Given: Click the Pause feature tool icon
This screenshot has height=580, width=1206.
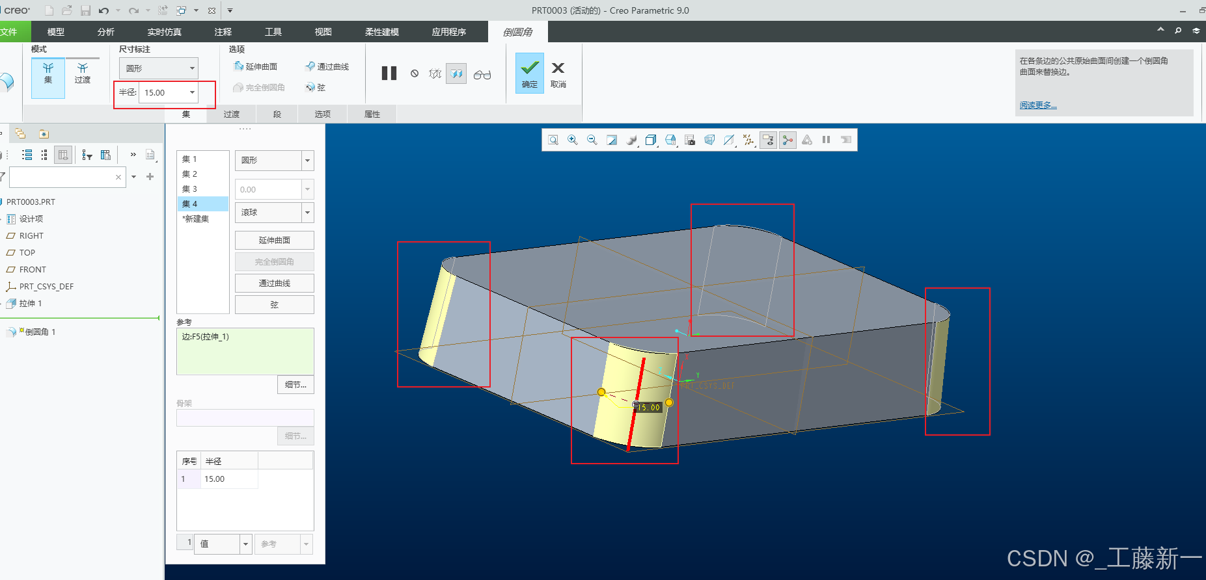Looking at the screenshot, I should (x=389, y=73).
